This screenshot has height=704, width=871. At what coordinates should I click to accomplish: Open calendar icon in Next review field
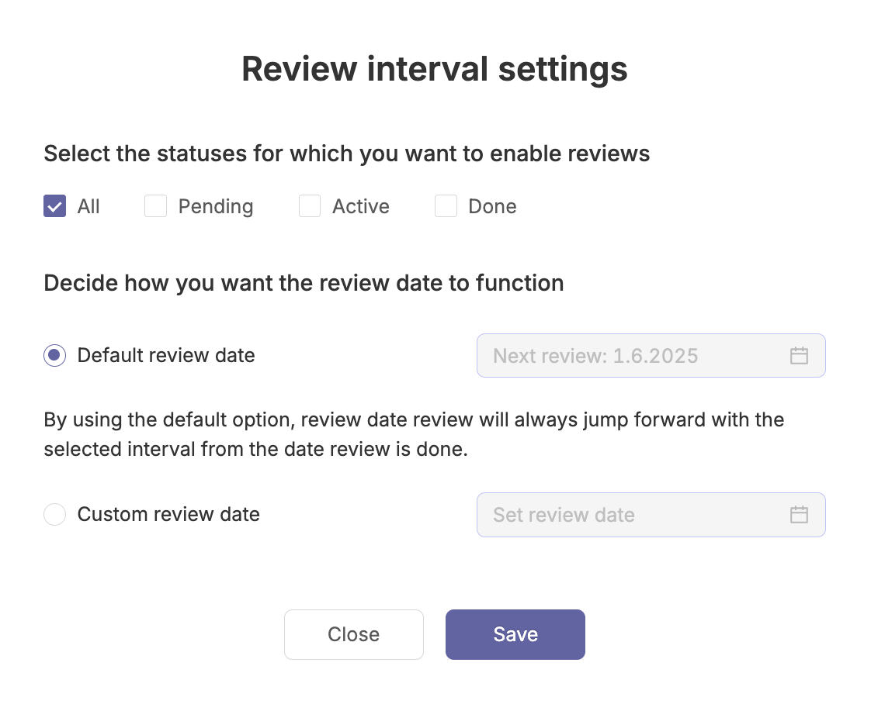pyautogui.click(x=799, y=356)
